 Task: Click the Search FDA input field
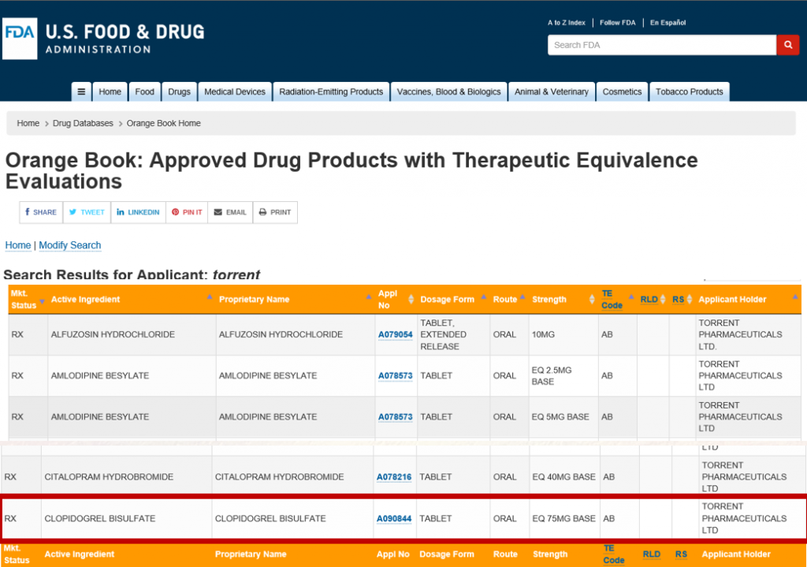point(662,45)
